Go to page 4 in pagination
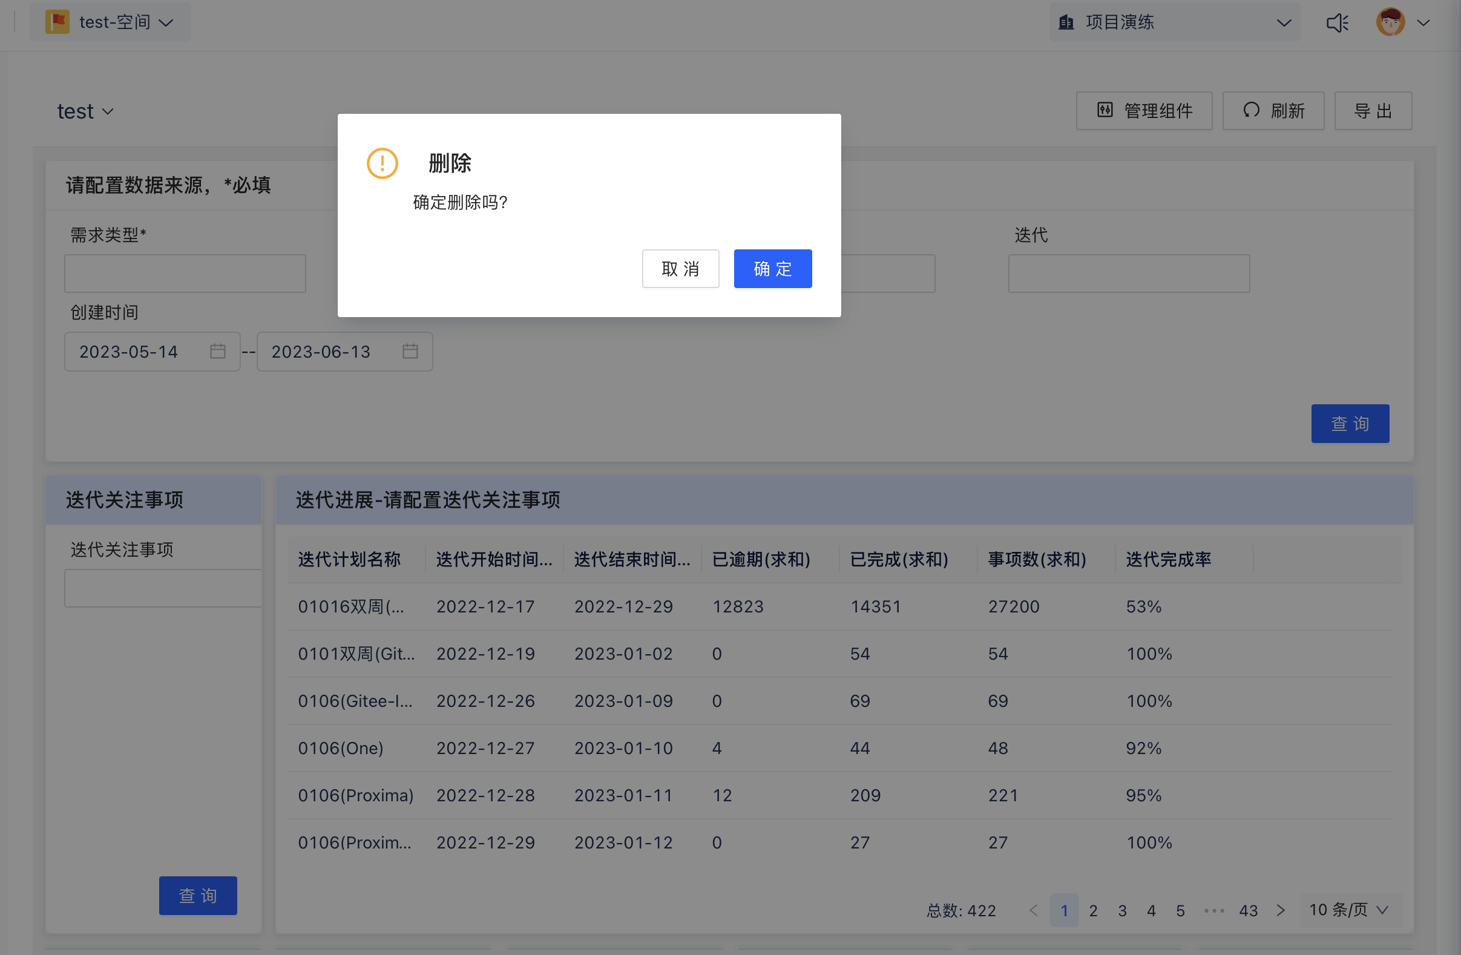The image size is (1461, 955). pos(1152,910)
